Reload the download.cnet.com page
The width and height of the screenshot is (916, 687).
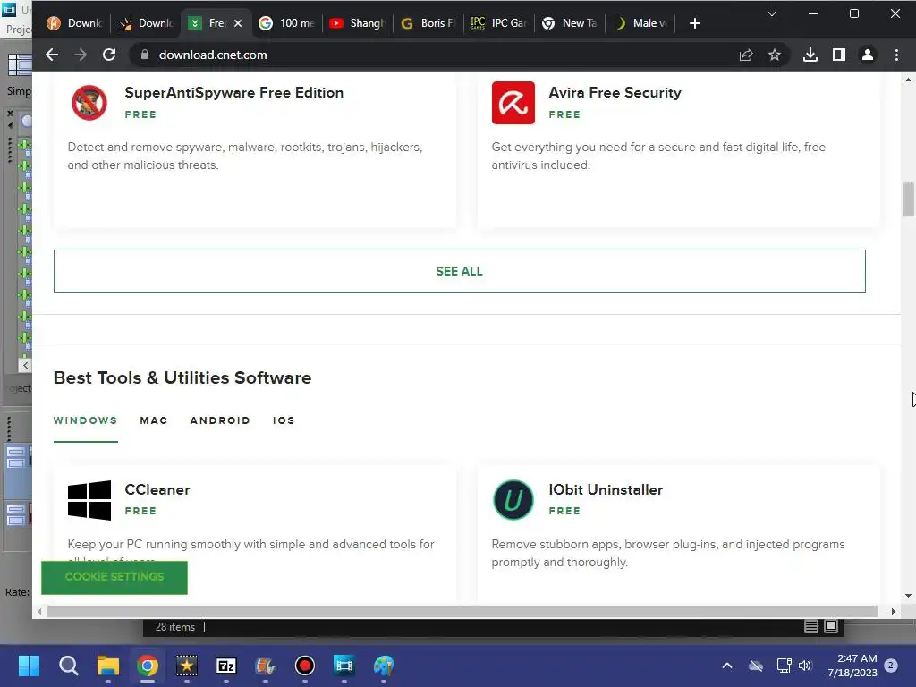click(109, 55)
